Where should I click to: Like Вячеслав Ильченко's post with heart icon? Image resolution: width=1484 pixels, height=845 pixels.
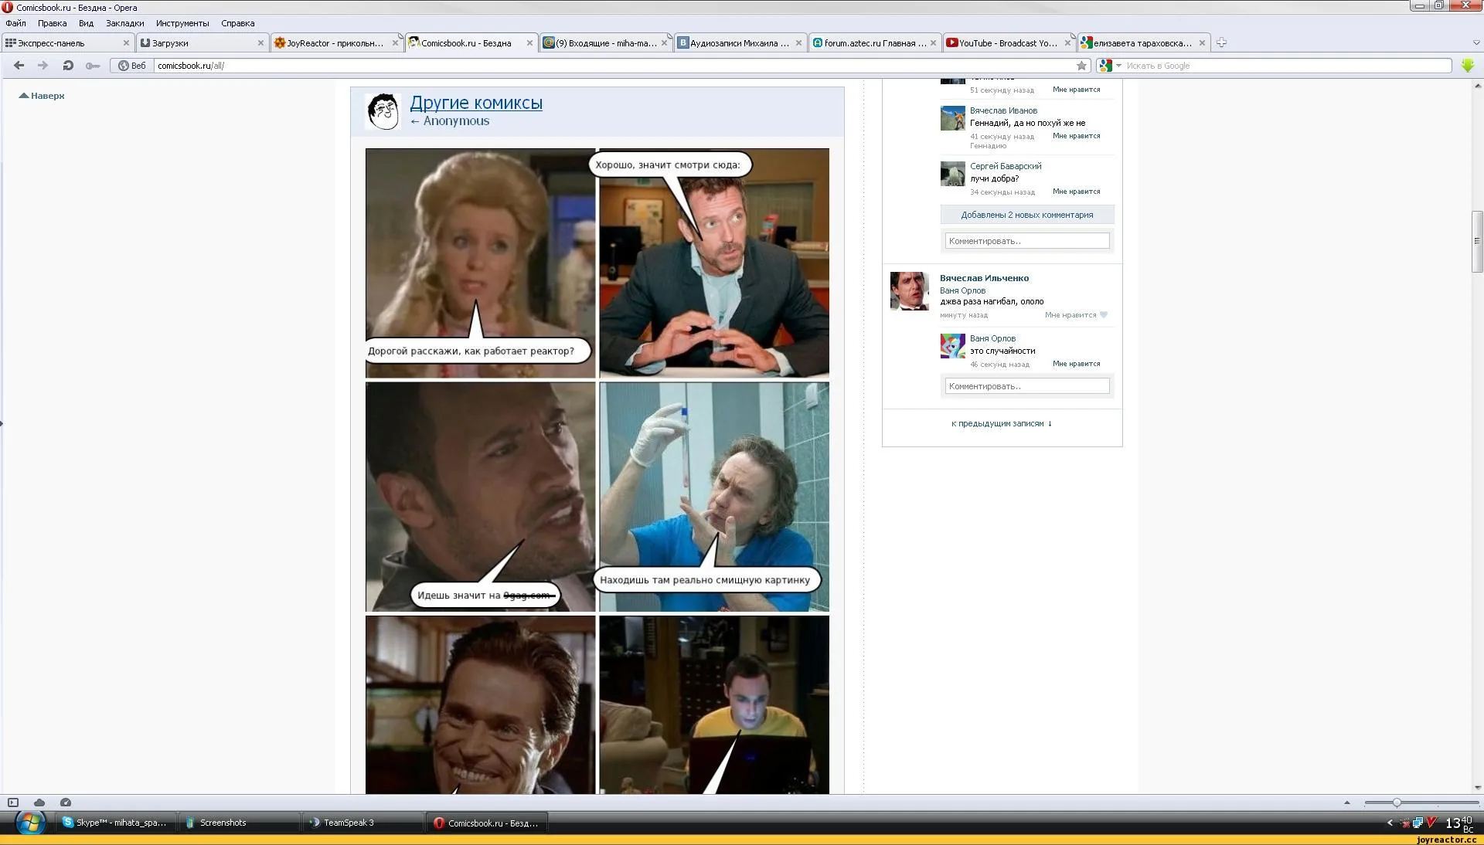[1104, 315]
